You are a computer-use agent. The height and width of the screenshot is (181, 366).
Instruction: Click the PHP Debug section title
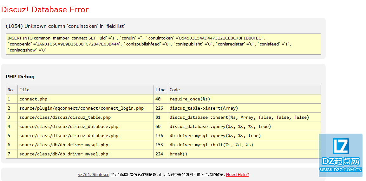(x=20, y=77)
